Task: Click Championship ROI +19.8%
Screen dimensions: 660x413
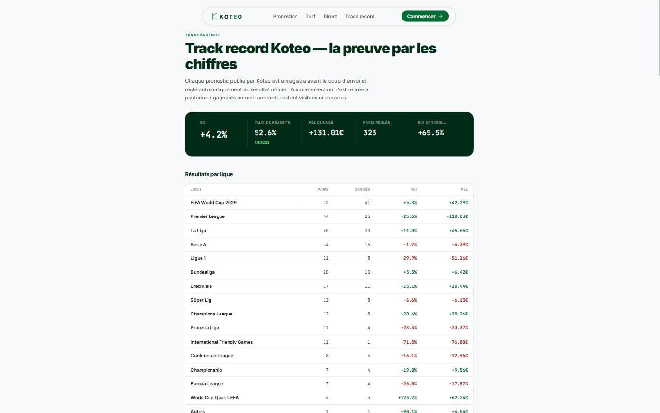Action: (x=408, y=370)
